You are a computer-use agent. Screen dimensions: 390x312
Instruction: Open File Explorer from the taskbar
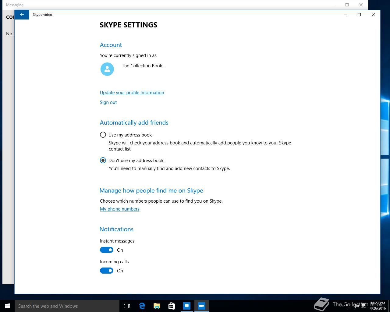pos(157,306)
